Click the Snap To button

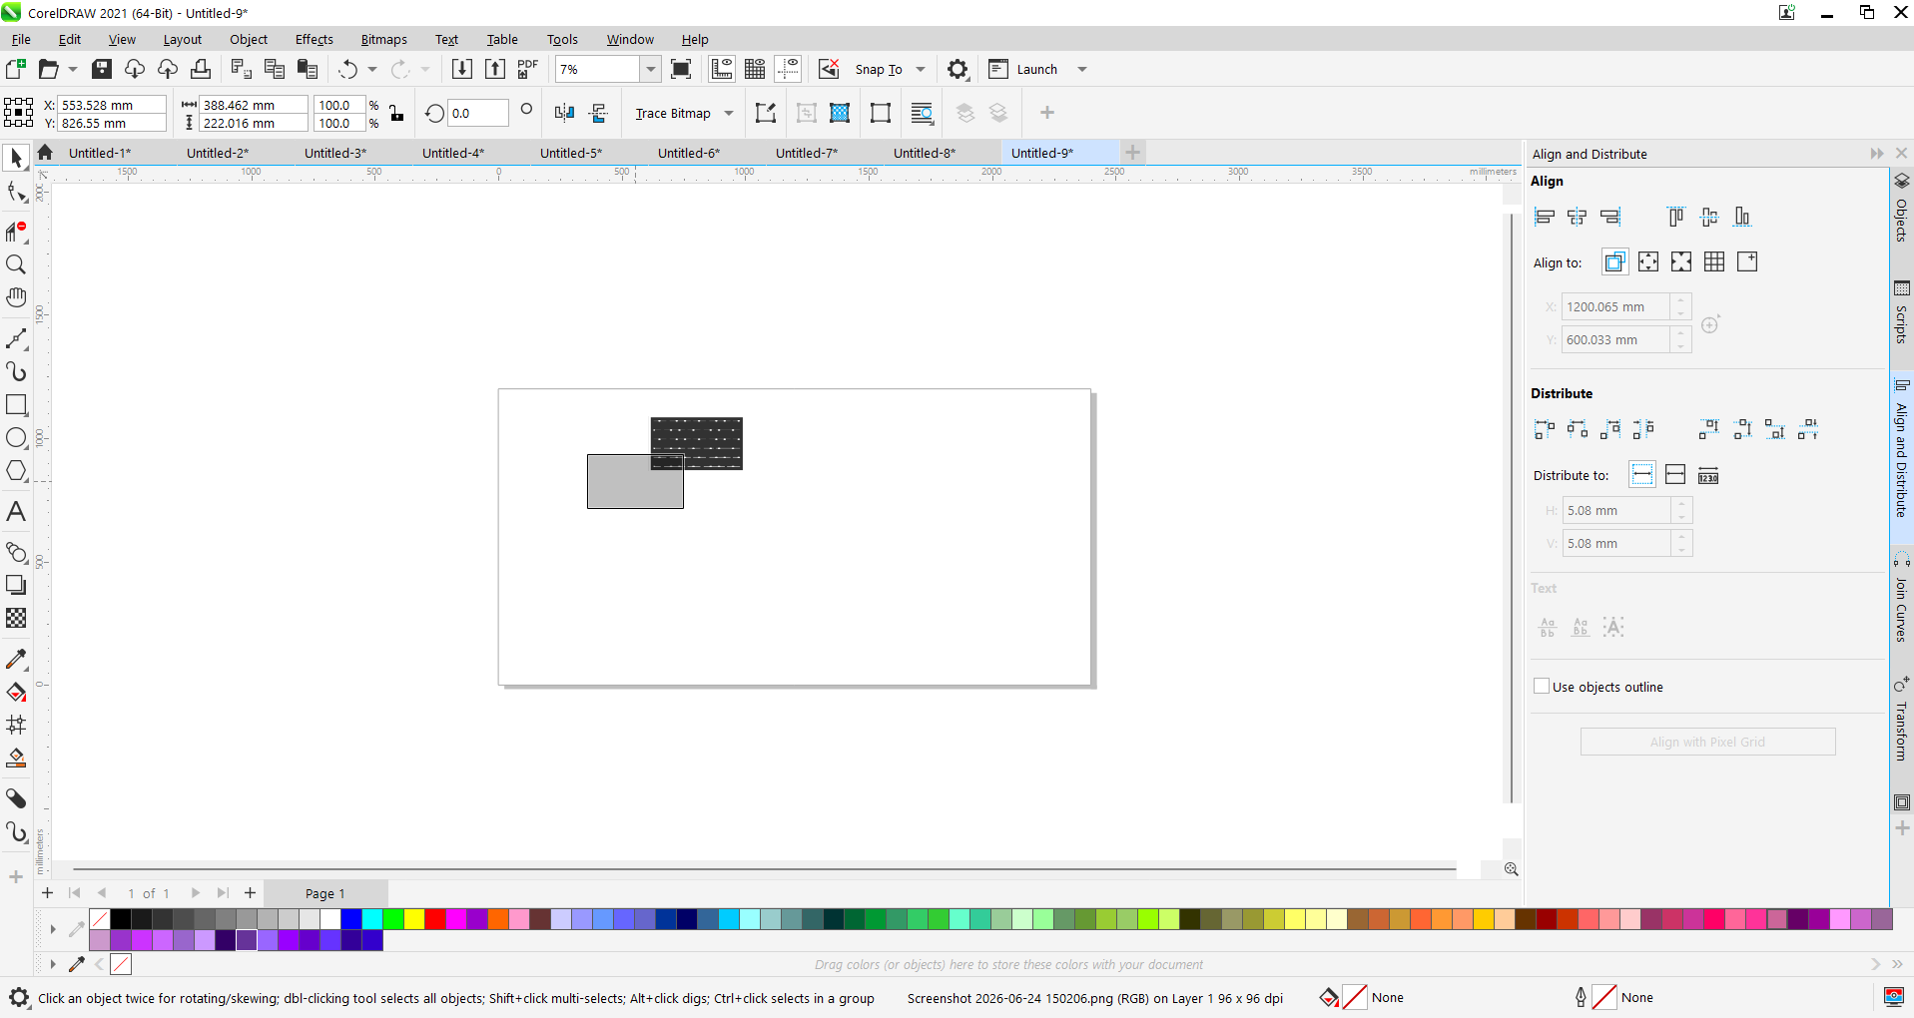point(879,69)
